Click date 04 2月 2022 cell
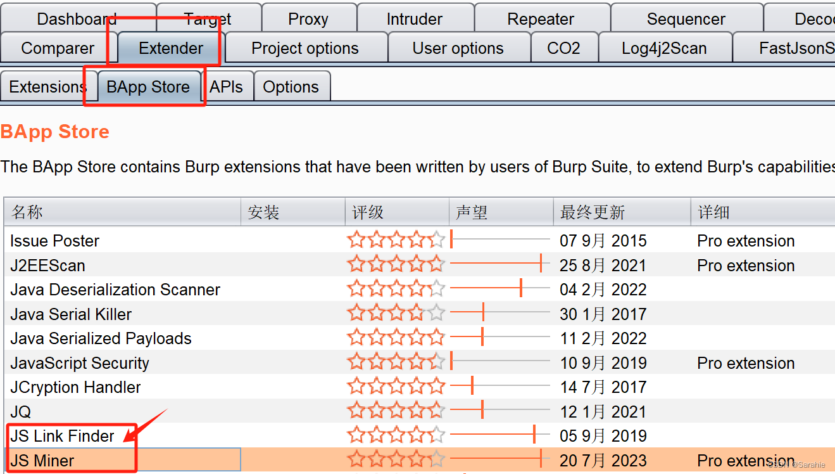 tap(603, 290)
